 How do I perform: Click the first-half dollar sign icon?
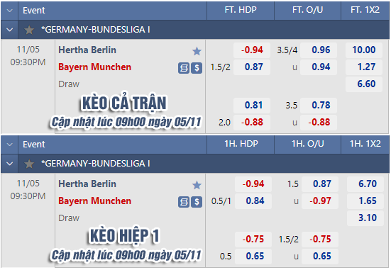tap(197, 202)
